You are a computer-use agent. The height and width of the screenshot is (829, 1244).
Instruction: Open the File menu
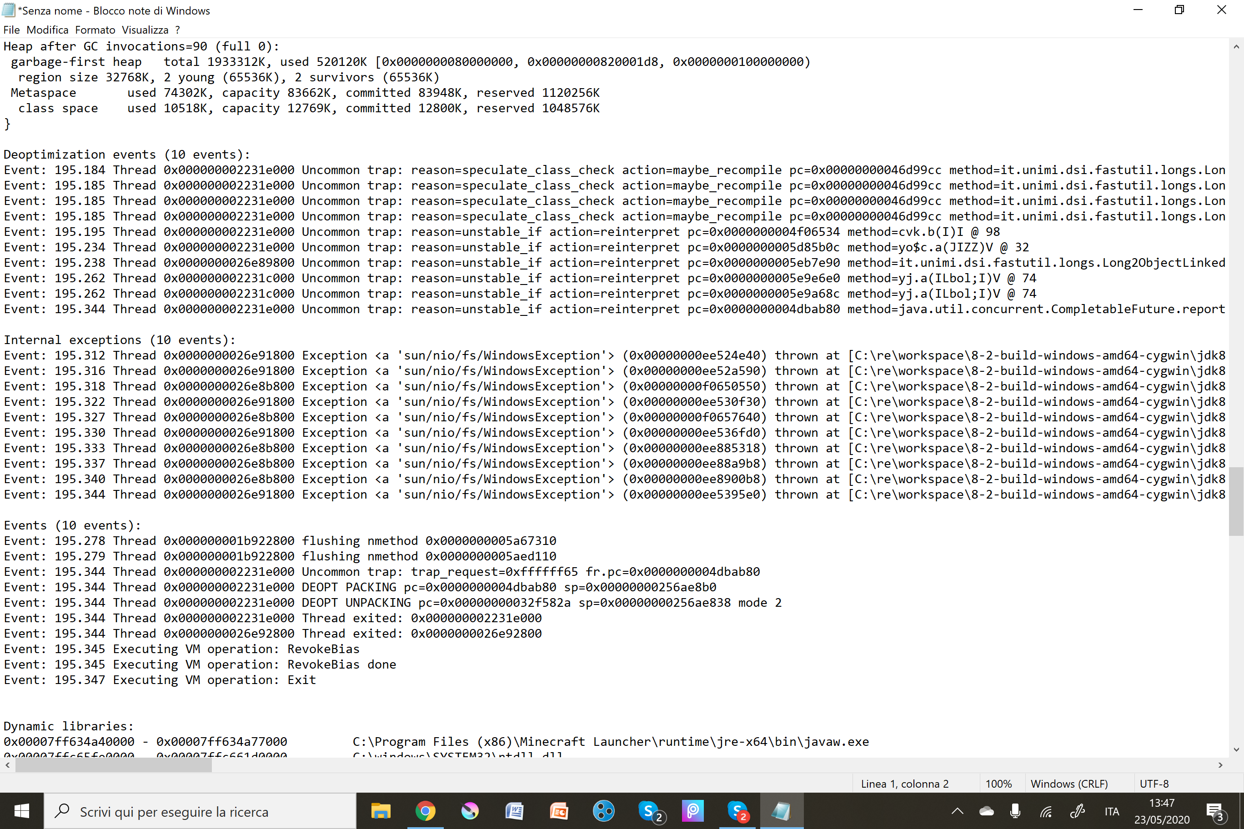coord(11,30)
